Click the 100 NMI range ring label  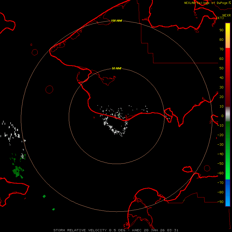point(117,21)
